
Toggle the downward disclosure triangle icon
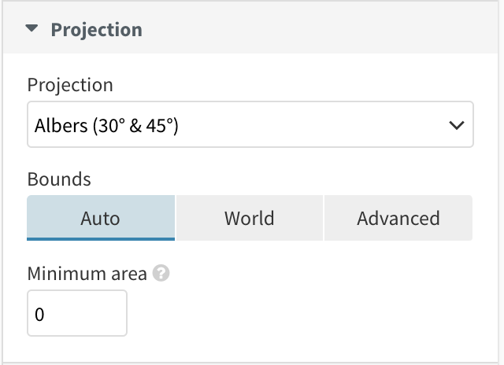point(31,28)
